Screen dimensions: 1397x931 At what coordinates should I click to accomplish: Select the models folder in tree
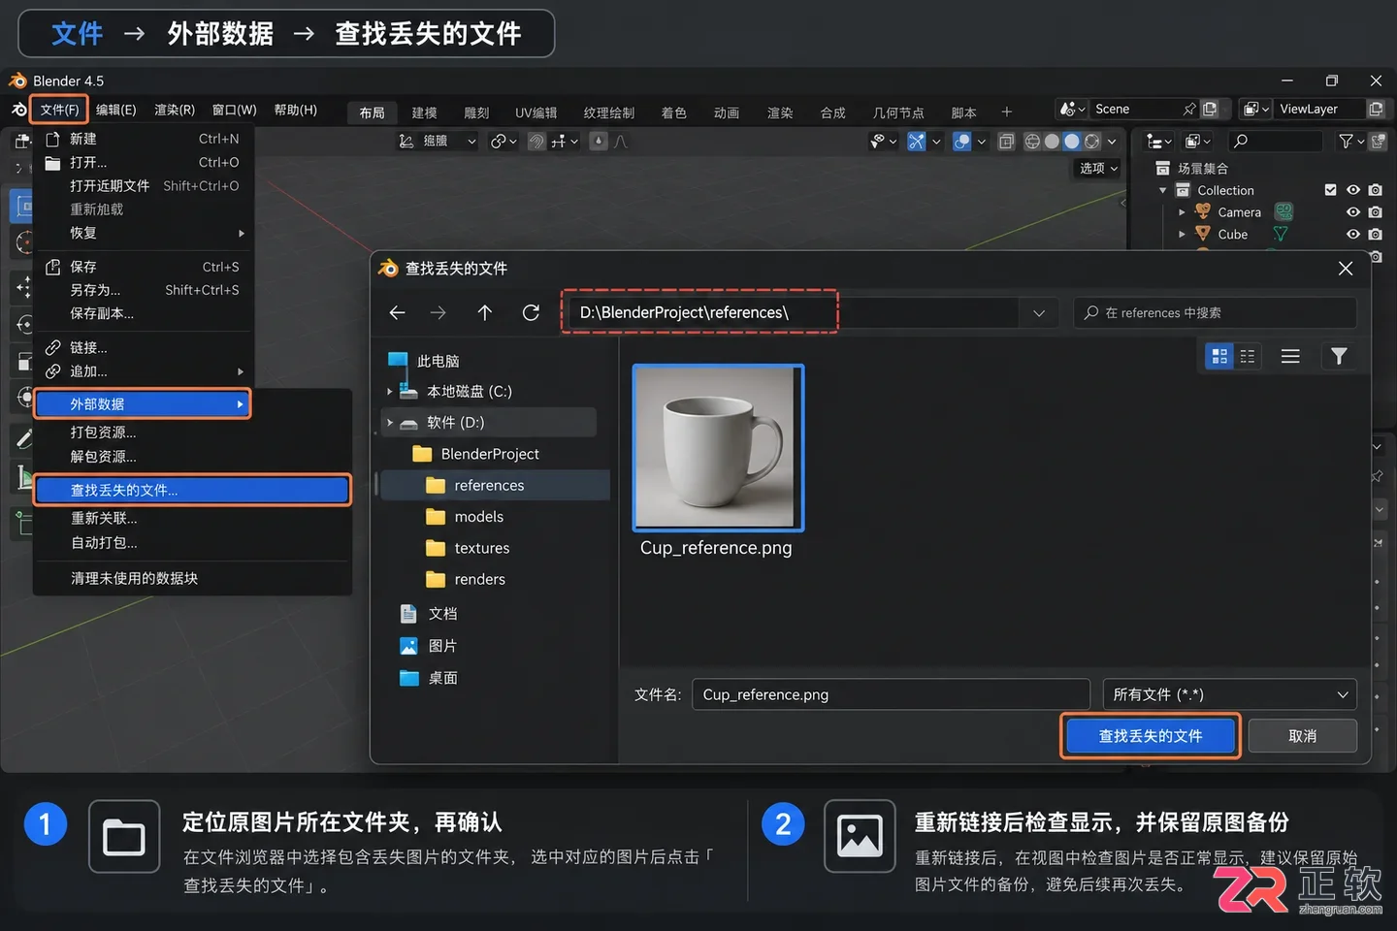[x=479, y=517]
